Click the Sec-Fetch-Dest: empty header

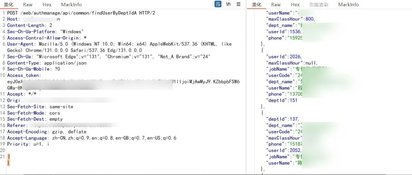coord(35,119)
